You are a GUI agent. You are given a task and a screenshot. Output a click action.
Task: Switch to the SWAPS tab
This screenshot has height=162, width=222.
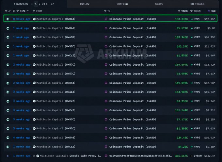159,4
